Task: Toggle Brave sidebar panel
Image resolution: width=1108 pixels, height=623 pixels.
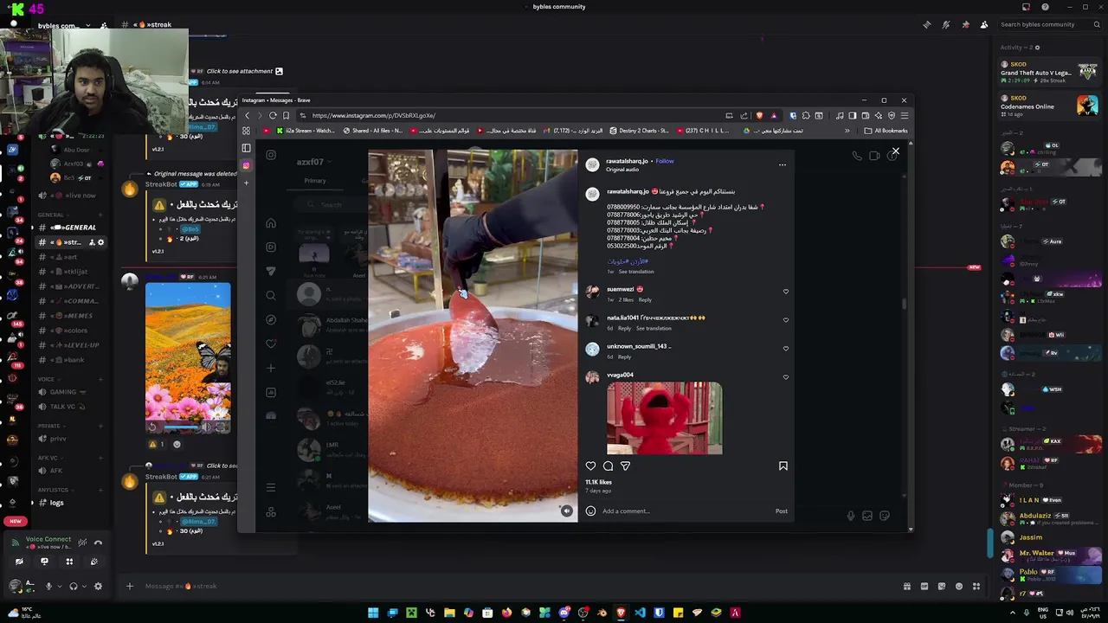Action: click(x=246, y=148)
